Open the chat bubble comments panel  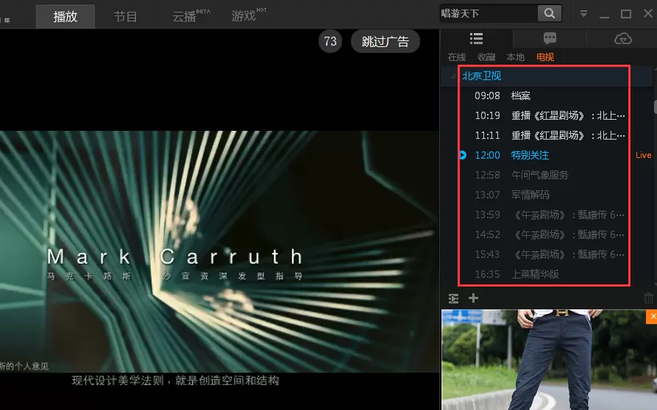point(550,39)
